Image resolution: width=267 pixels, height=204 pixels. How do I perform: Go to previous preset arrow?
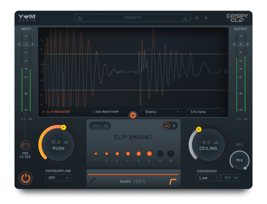pos(197,18)
